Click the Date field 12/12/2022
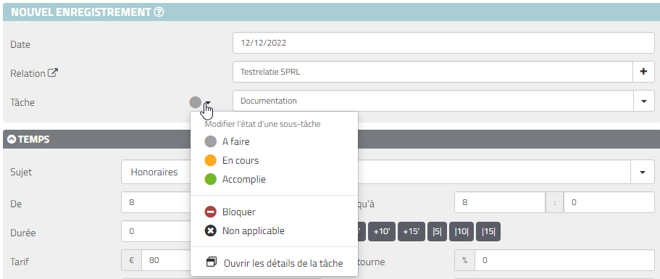Image resolution: width=660 pixels, height=279 pixels. point(443,43)
